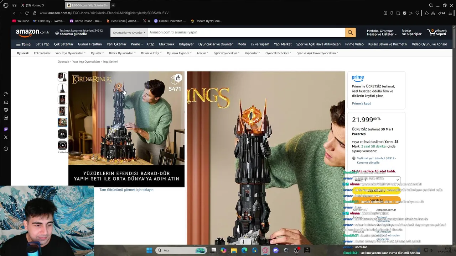The height and width of the screenshot is (256, 456).
Task: Click the Opera logo menu button
Action: (6, 5)
